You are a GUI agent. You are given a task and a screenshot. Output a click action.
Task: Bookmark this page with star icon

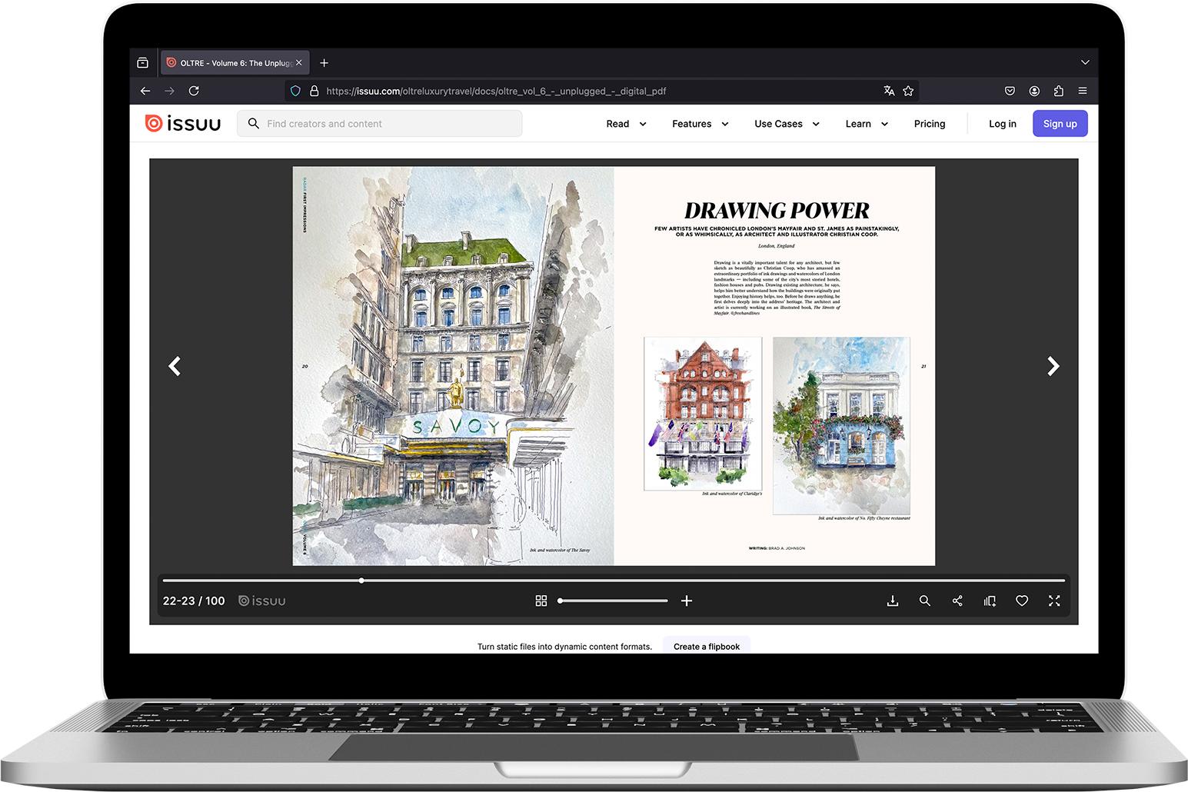[x=908, y=91]
